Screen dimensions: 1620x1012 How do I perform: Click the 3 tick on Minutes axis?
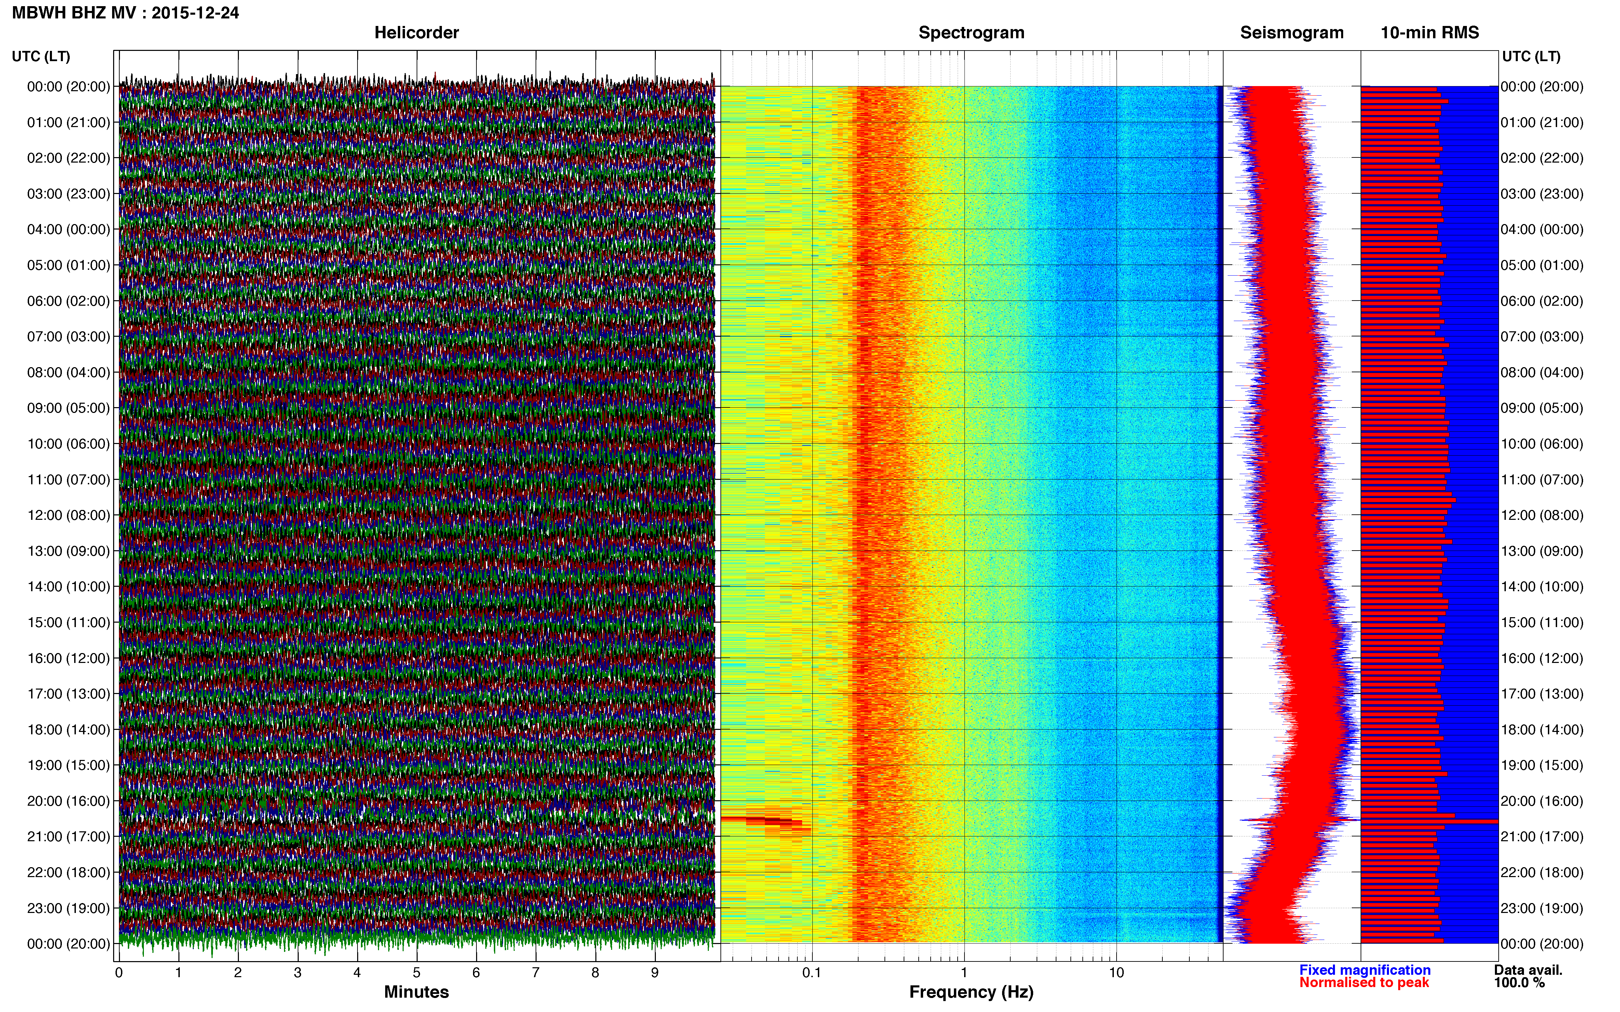(297, 972)
